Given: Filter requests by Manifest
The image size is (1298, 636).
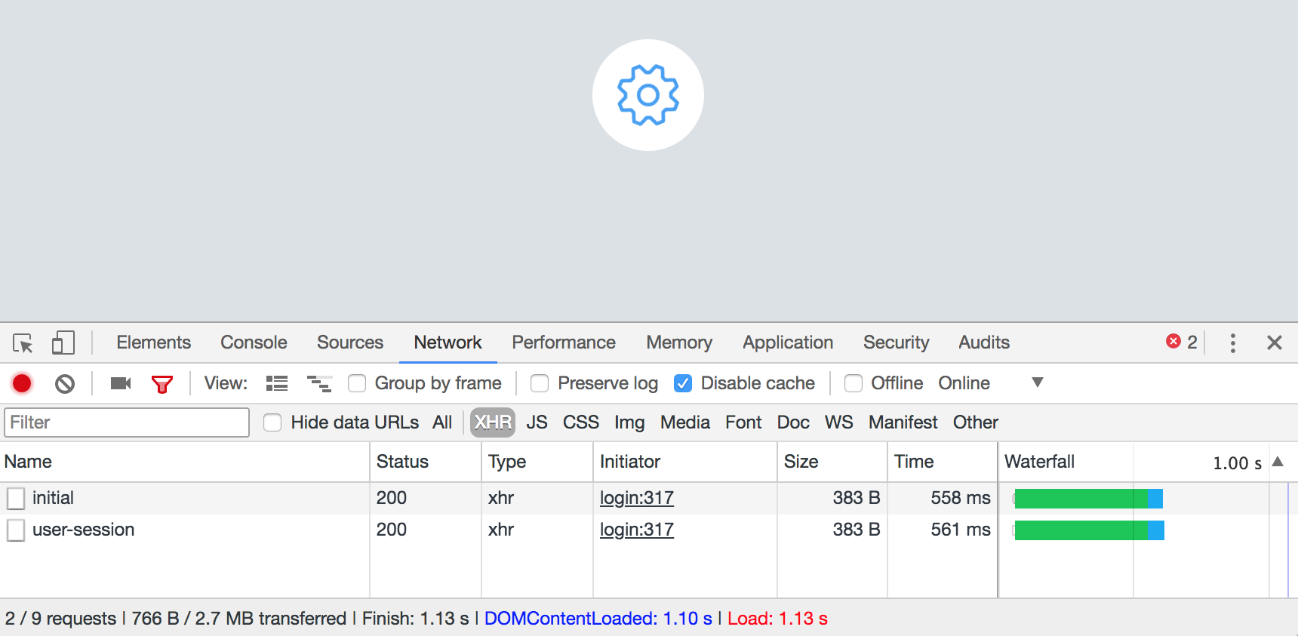Looking at the screenshot, I should 903,422.
